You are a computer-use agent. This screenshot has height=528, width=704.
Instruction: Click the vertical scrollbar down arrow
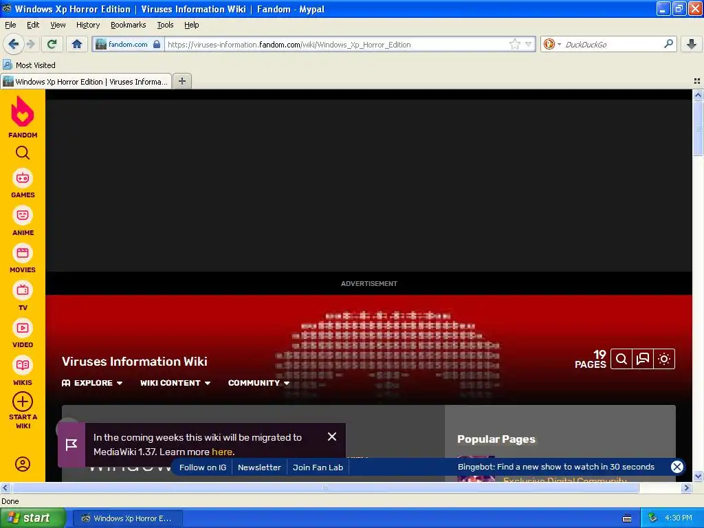698,476
